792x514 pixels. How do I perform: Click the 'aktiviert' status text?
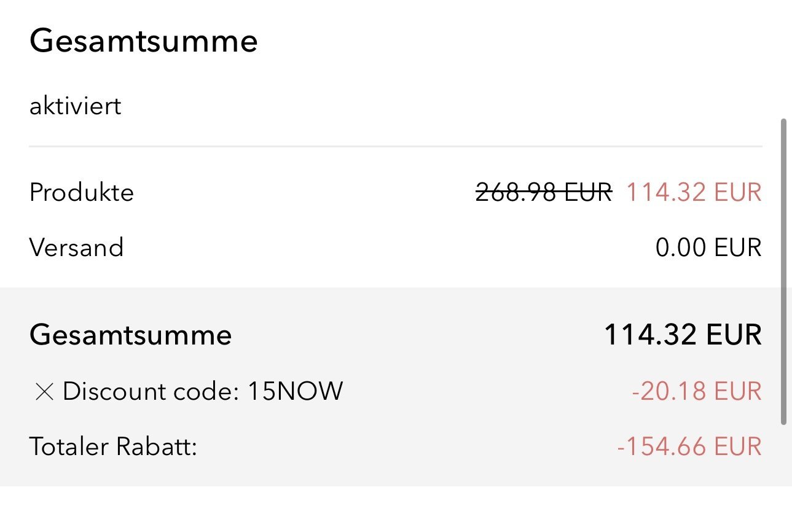point(75,106)
